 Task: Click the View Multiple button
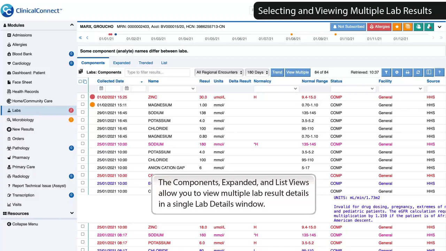(x=297, y=72)
